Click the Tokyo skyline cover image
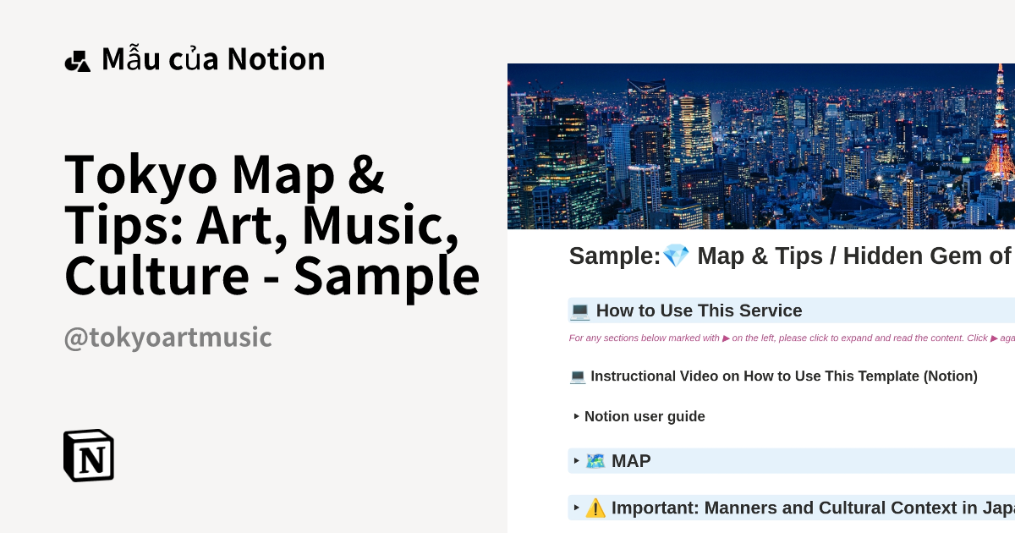The image size is (1015, 533). pos(760,146)
